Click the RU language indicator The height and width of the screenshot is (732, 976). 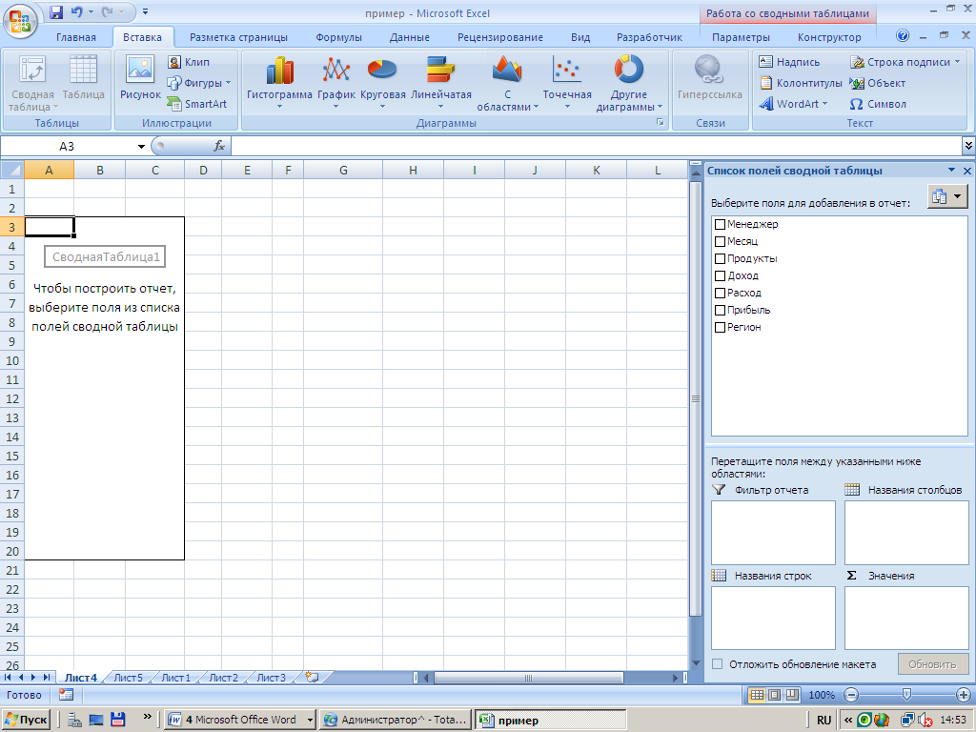[823, 720]
